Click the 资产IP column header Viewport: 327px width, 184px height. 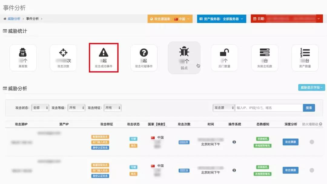pos(64,124)
